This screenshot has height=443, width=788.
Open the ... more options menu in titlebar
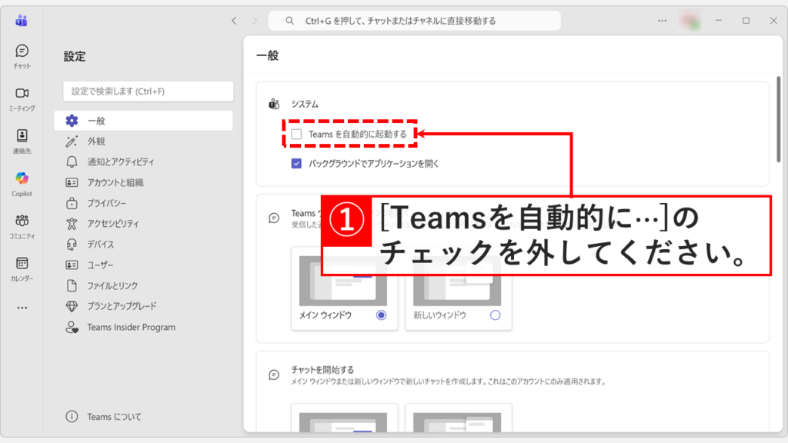(x=661, y=21)
